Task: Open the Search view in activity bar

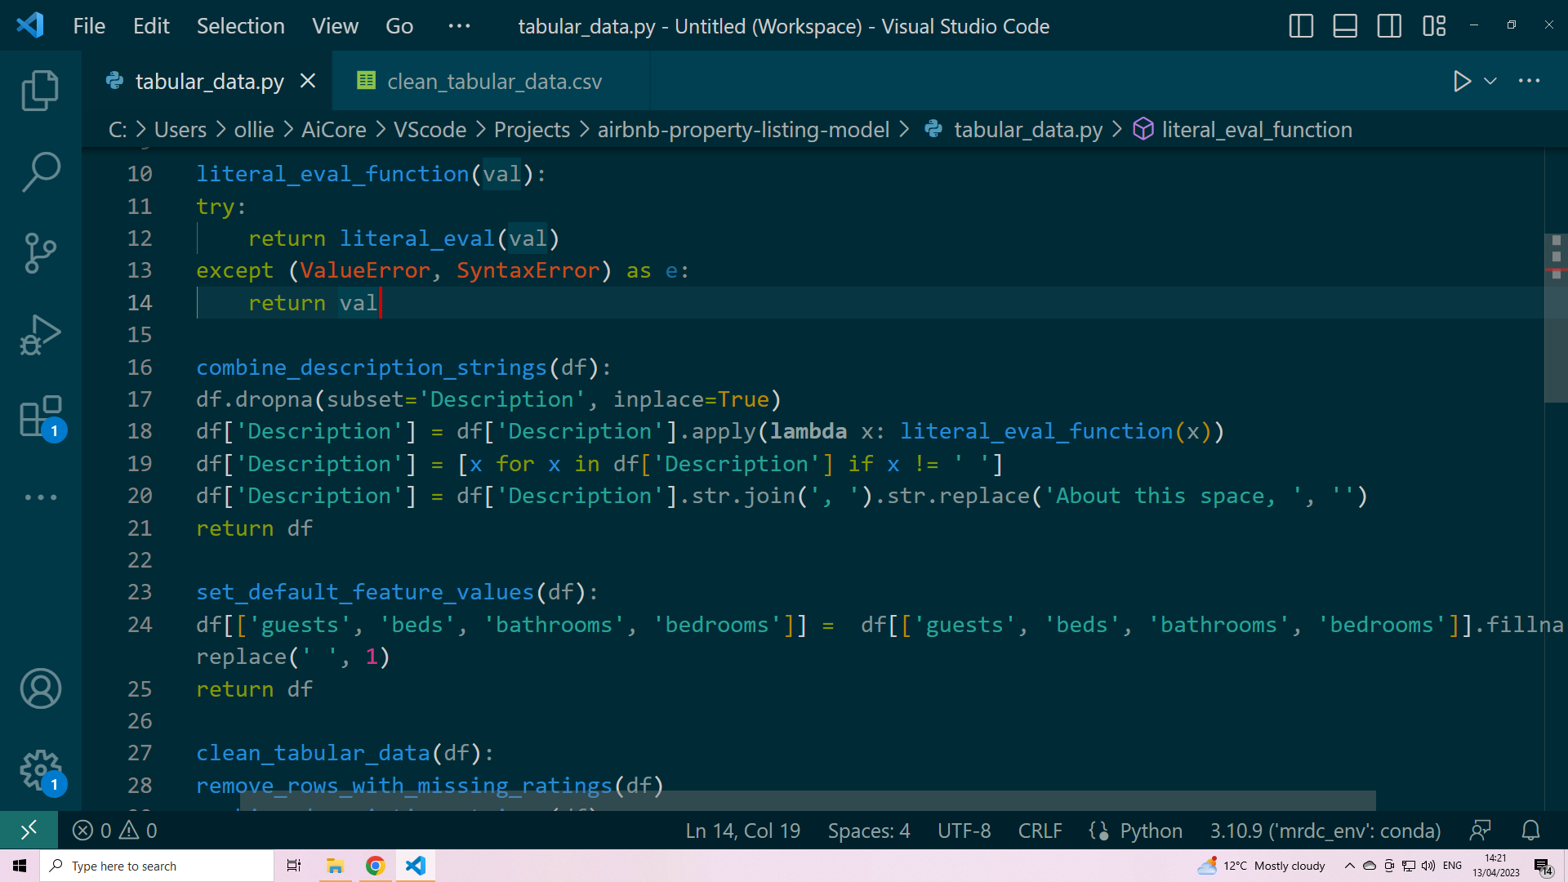Action: click(x=40, y=171)
